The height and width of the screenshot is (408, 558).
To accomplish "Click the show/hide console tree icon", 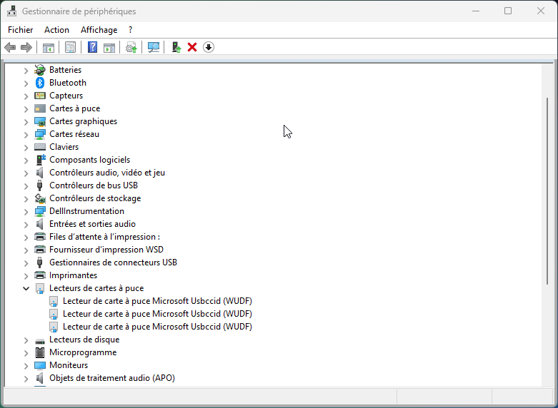I will click(49, 47).
